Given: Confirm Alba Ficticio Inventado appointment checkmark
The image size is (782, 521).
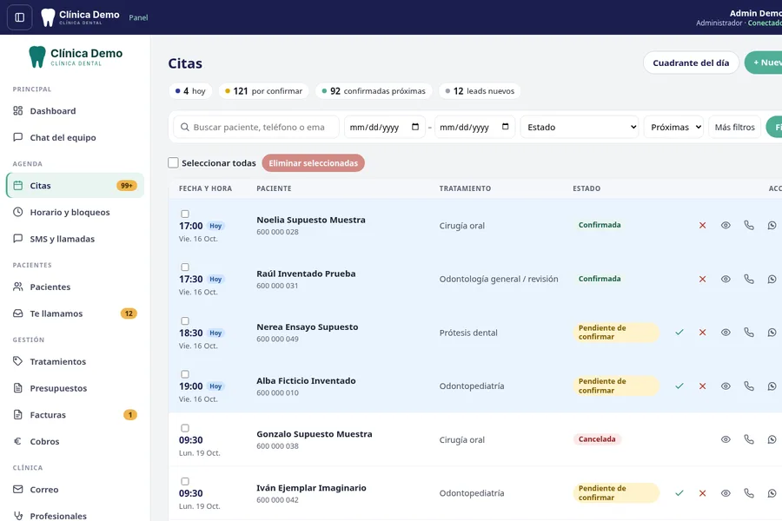Looking at the screenshot, I should point(679,386).
